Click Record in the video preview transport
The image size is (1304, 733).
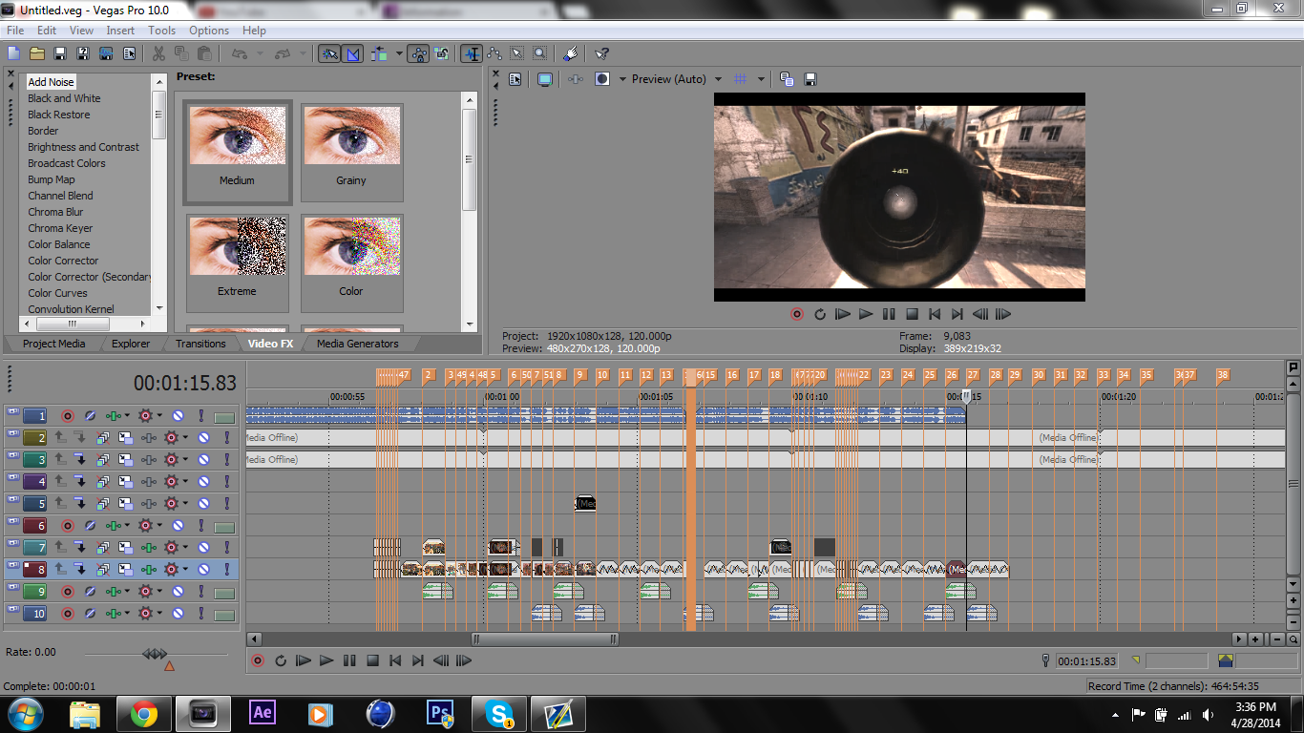(797, 314)
